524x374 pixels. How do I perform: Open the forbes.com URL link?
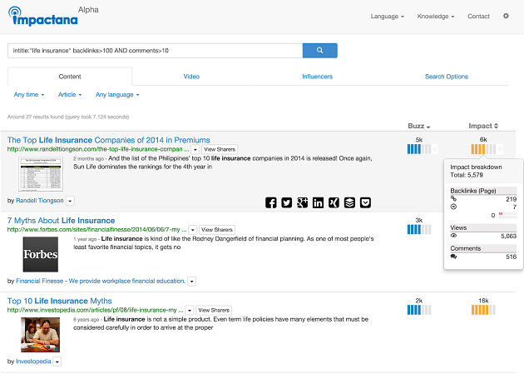click(x=97, y=230)
